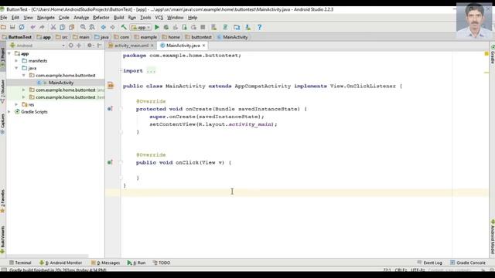This screenshot has width=495, height=278.
Task: Expand the manifests folder
Action: tap(16, 61)
